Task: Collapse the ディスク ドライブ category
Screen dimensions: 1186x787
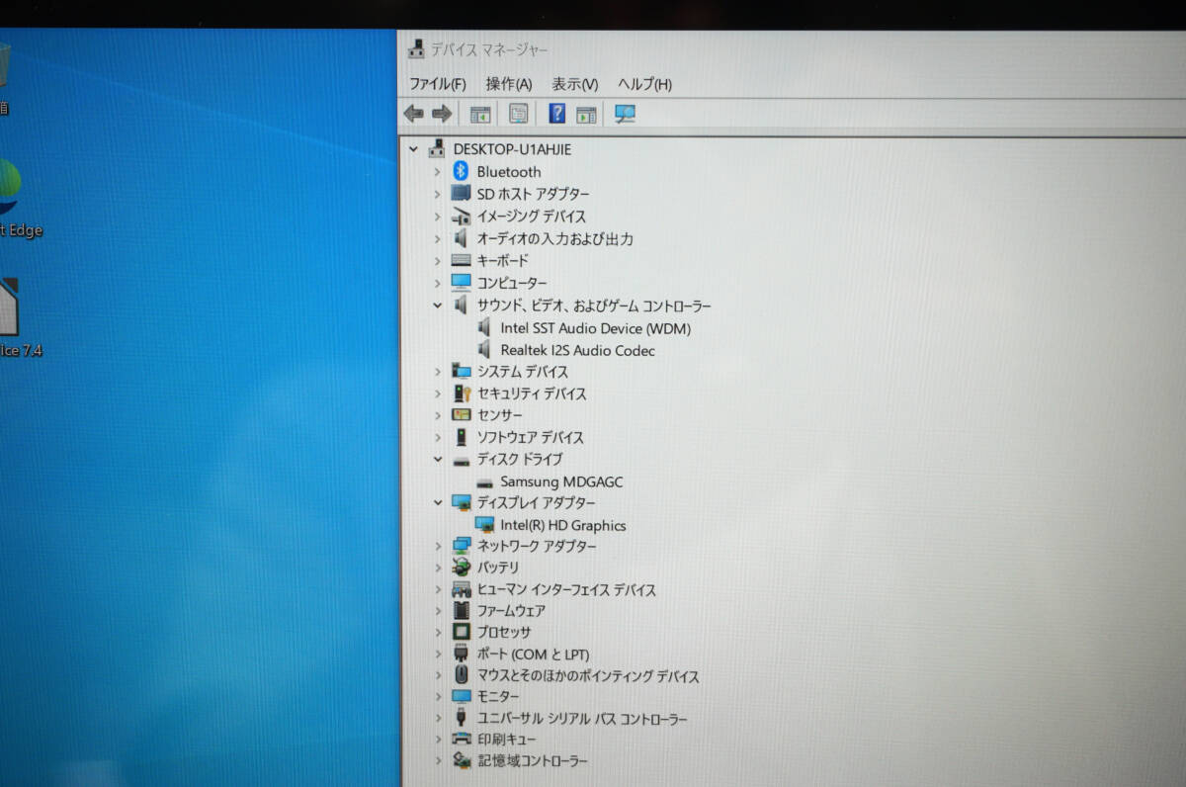Action: pos(437,459)
